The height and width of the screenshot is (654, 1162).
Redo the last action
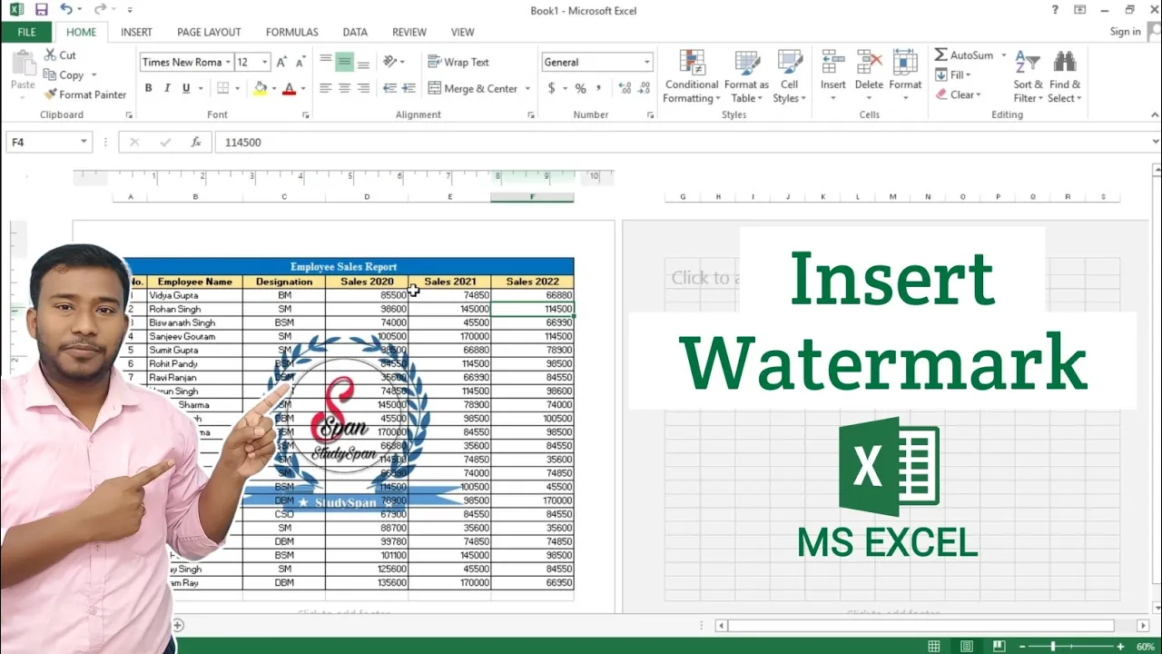click(98, 10)
